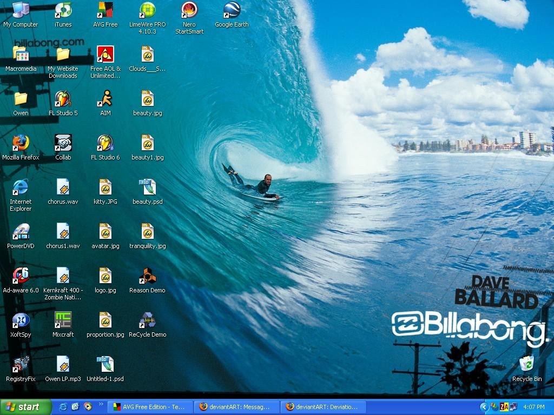Viewport: 554px width, 415px height.
Task: Select the Reason Demo shortcut
Action: [147, 280]
